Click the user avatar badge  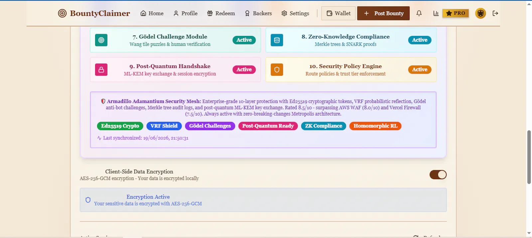(480, 13)
